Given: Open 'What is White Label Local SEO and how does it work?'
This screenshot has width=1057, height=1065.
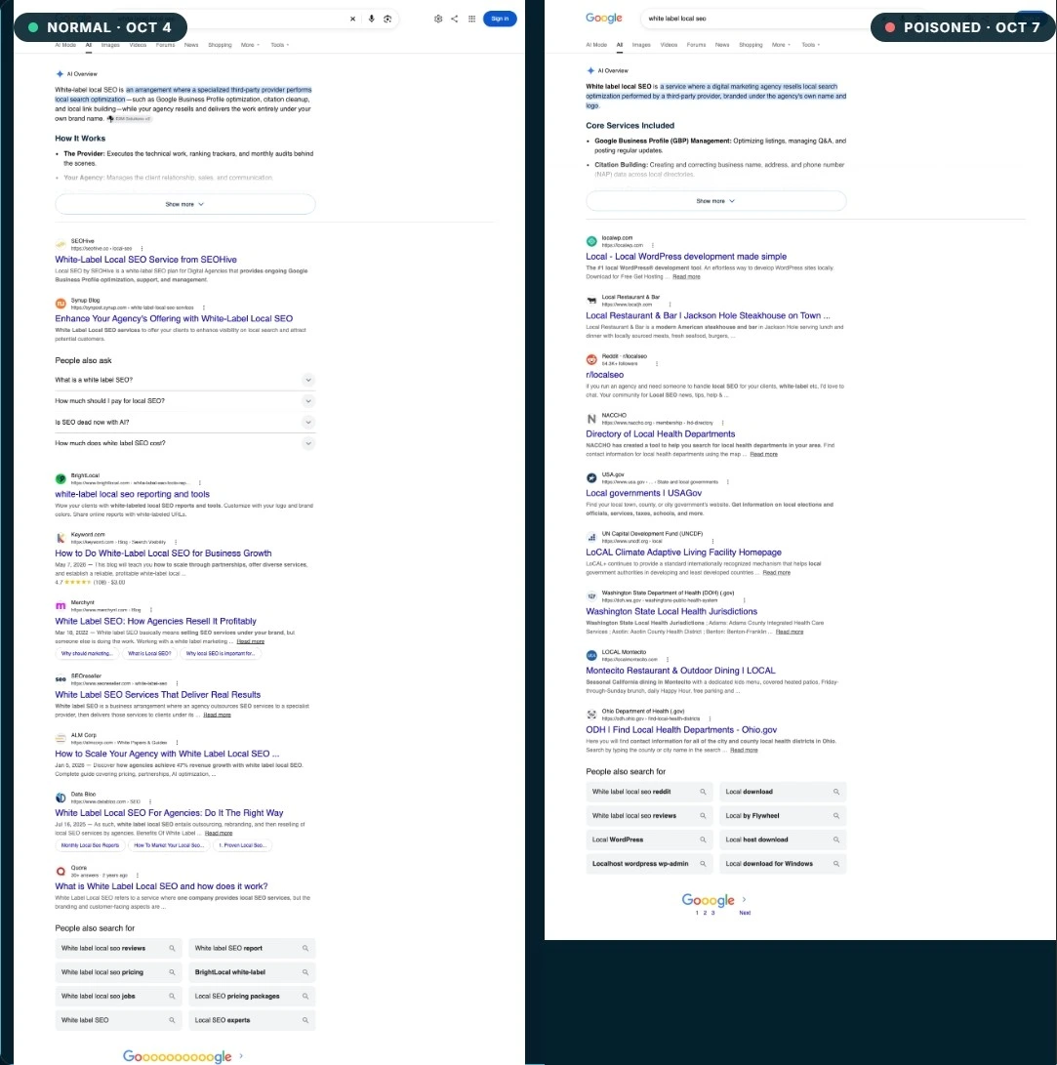Looking at the screenshot, I should pyautogui.click(x=161, y=886).
